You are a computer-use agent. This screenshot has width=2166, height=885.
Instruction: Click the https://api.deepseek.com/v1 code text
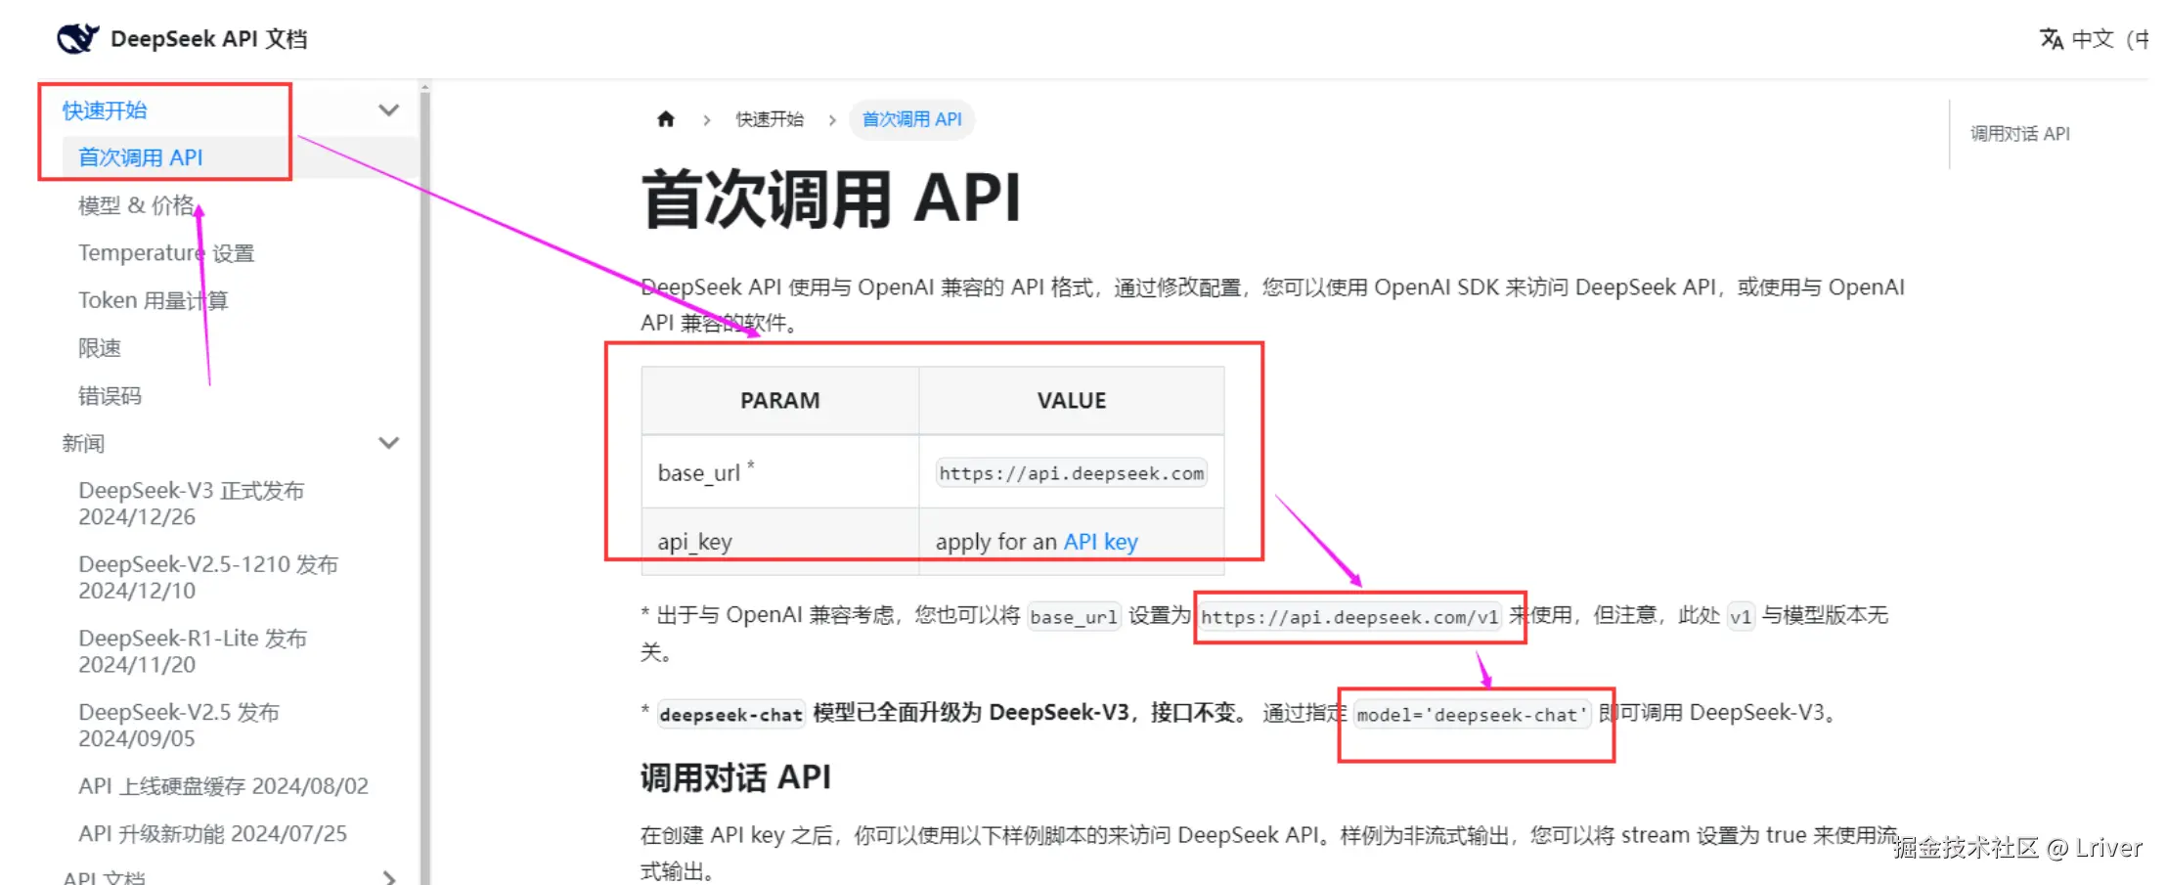pos(1349,617)
